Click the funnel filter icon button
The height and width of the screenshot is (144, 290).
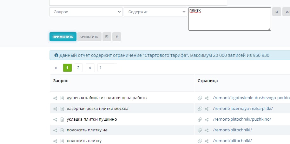117,37
